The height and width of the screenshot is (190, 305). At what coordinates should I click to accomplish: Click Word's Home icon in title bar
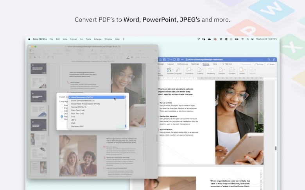point(160,60)
